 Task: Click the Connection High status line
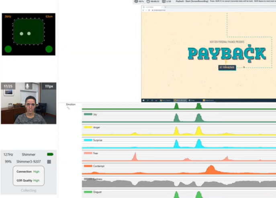(28, 171)
